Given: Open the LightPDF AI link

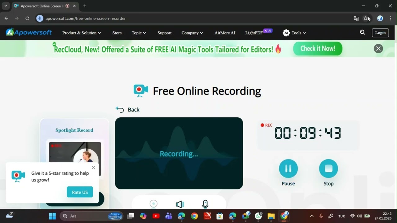Looking at the screenshot, I should (x=258, y=33).
